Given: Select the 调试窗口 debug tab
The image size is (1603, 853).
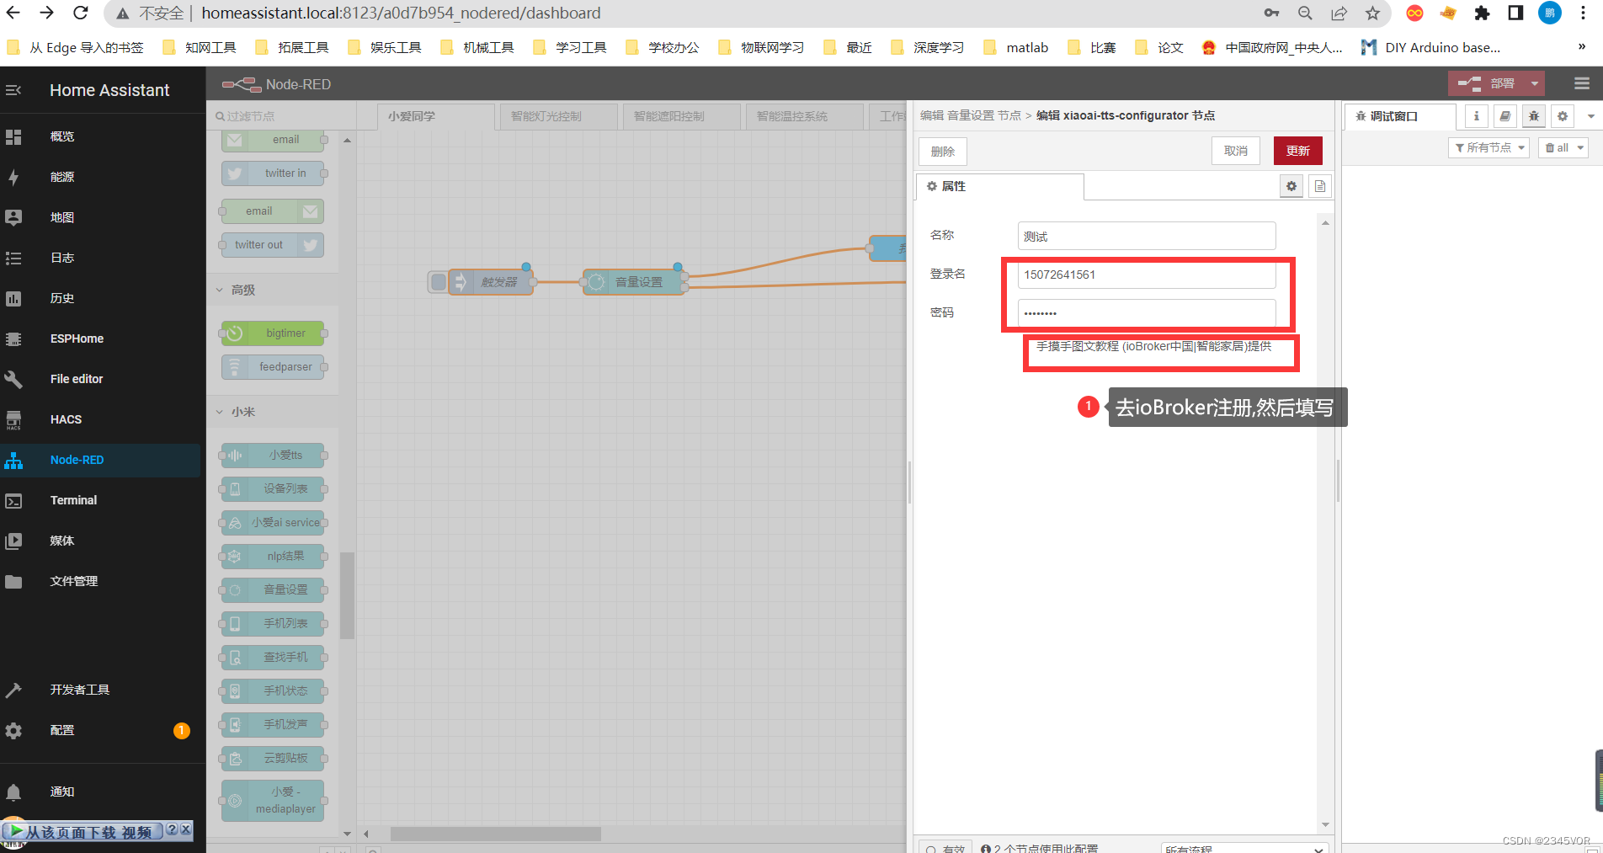Looking at the screenshot, I should 1400,116.
